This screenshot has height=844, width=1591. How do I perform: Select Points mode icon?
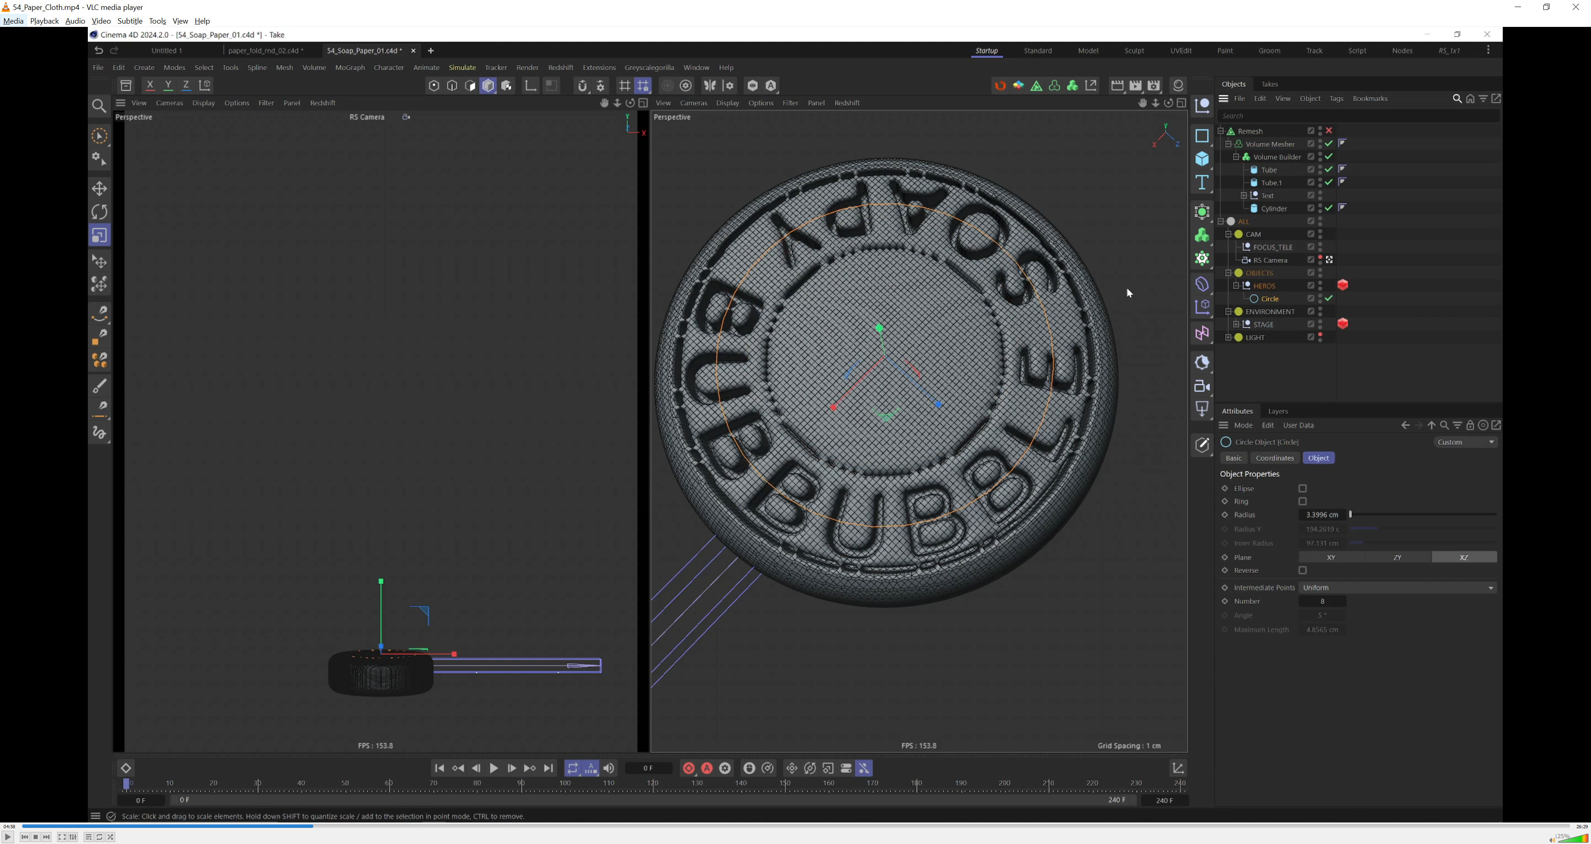coord(433,86)
